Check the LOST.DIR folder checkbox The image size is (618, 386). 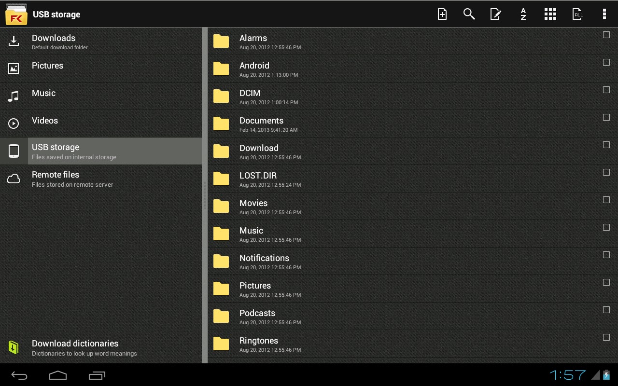(606, 172)
